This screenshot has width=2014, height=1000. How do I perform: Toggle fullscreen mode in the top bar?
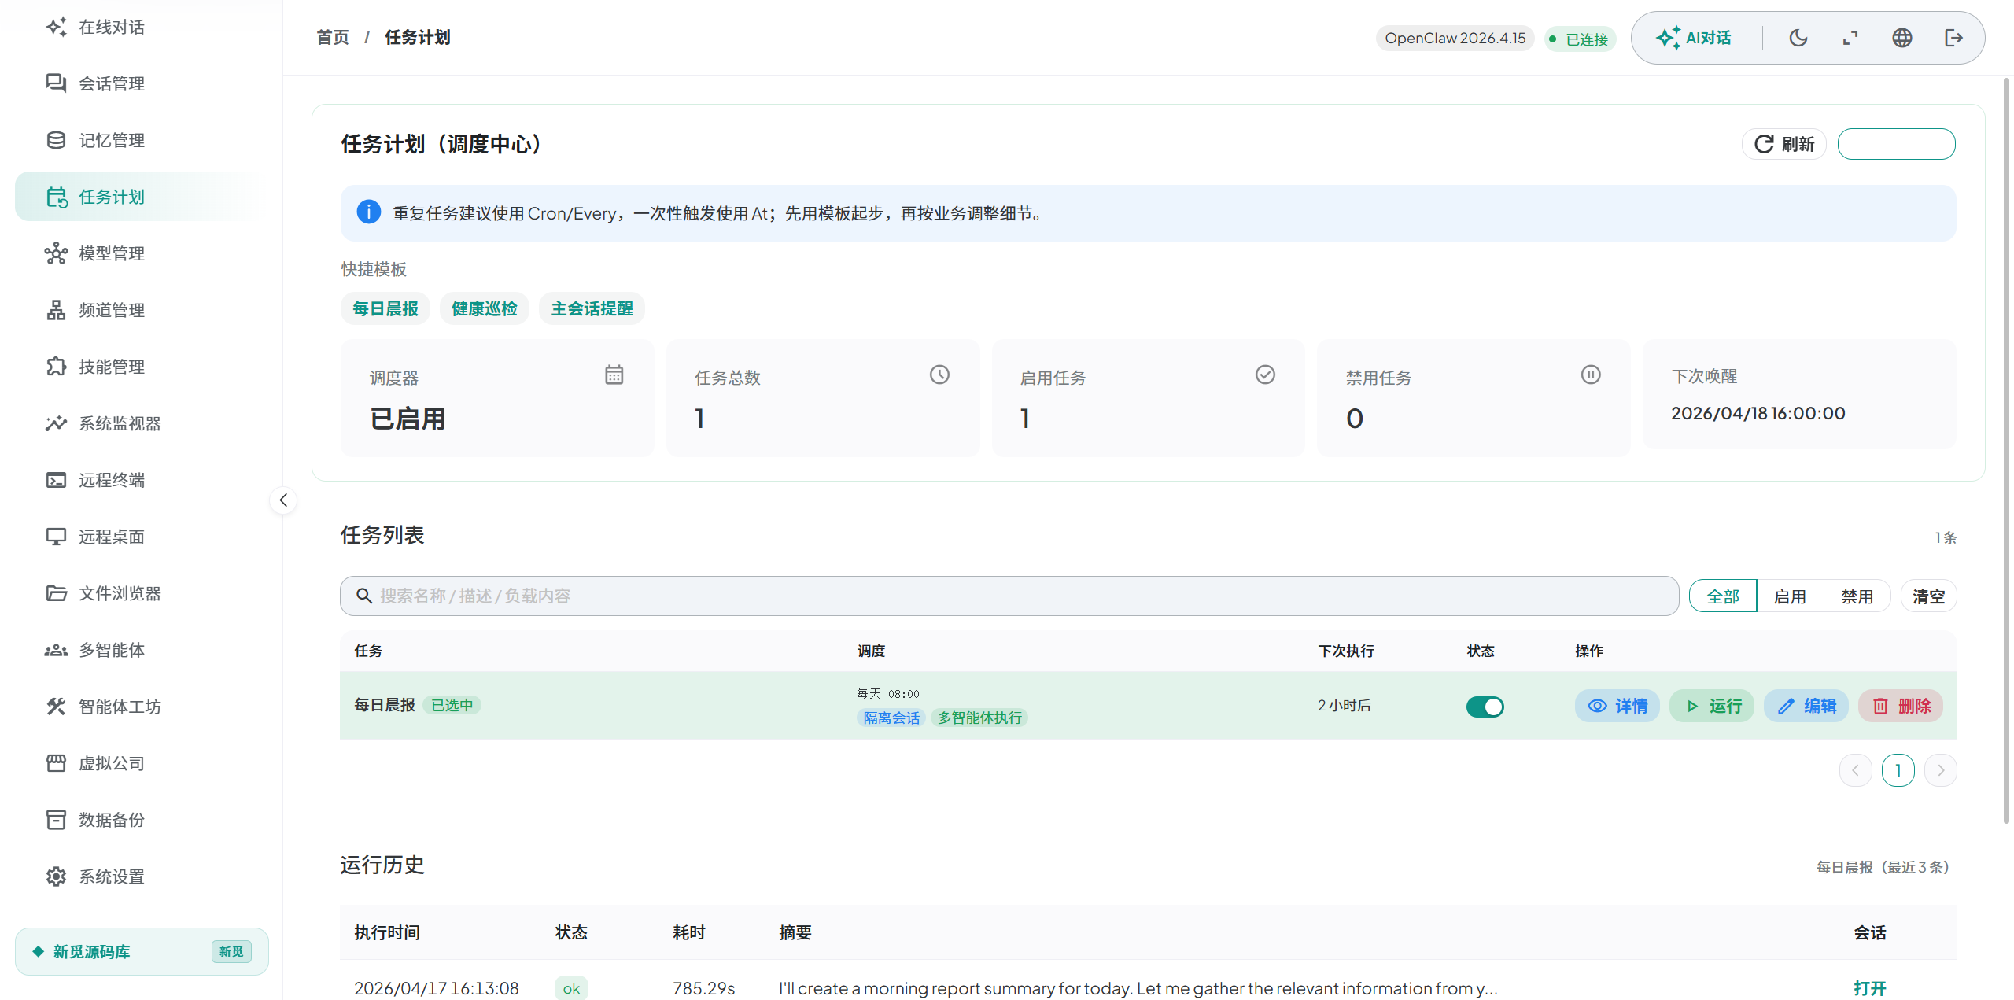1850,37
